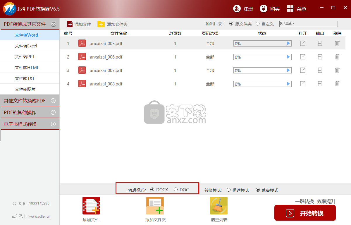
Task: Click 输出 icon for anxaizai_005.pdf
Action: click(x=320, y=43)
